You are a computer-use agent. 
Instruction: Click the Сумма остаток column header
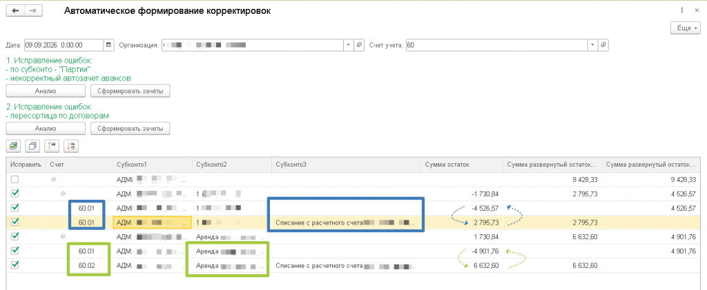click(462, 165)
